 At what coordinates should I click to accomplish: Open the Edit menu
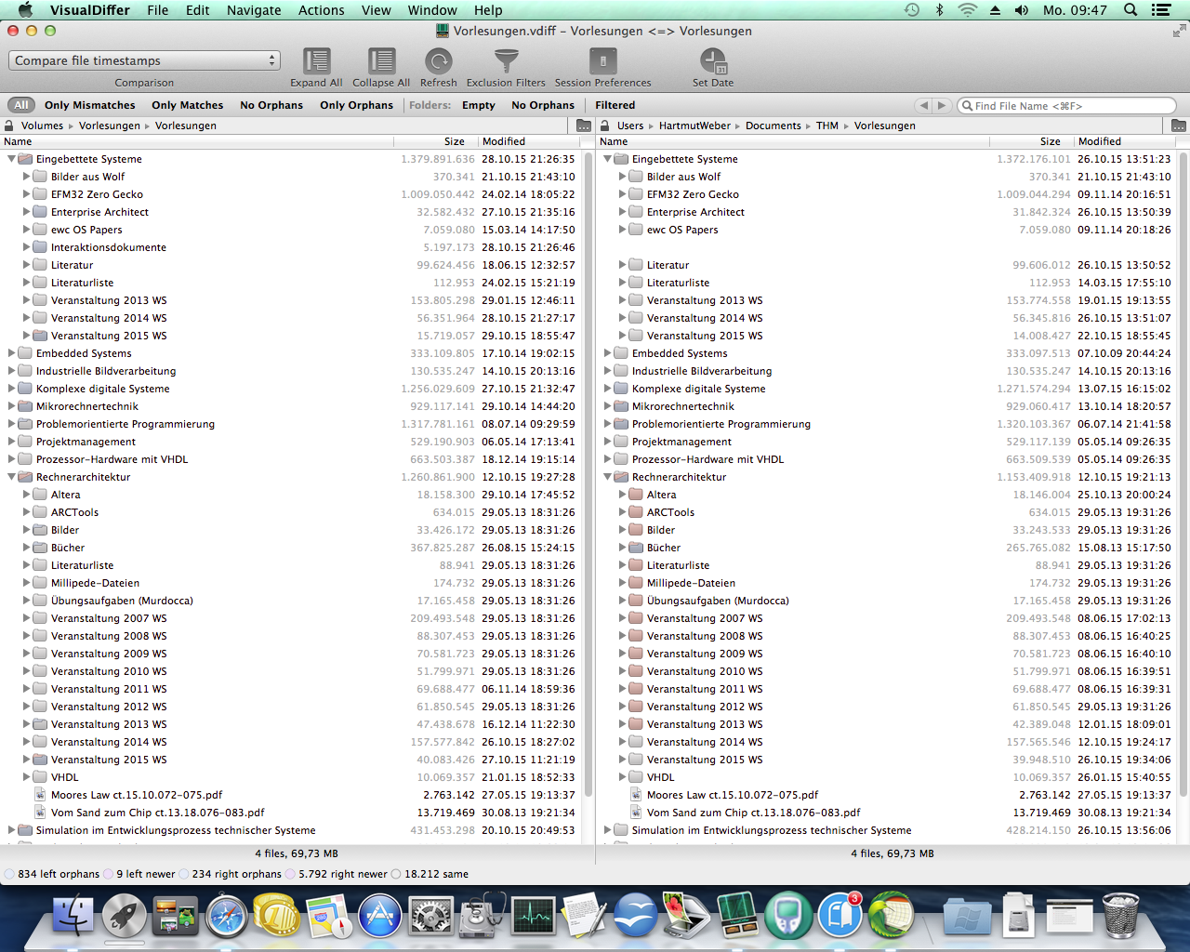(x=197, y=10)
